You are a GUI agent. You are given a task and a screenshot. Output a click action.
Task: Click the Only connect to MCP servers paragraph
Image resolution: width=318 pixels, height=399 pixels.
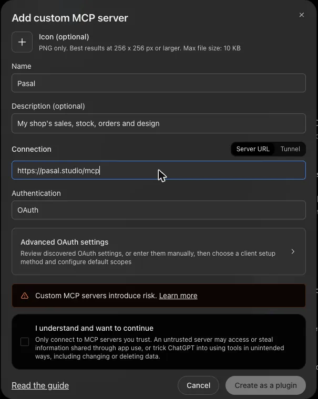[x=159, y=348]
